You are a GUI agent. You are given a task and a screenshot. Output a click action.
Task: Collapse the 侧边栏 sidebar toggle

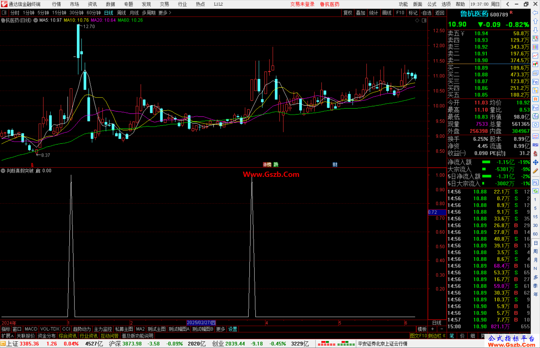point(437,336)
